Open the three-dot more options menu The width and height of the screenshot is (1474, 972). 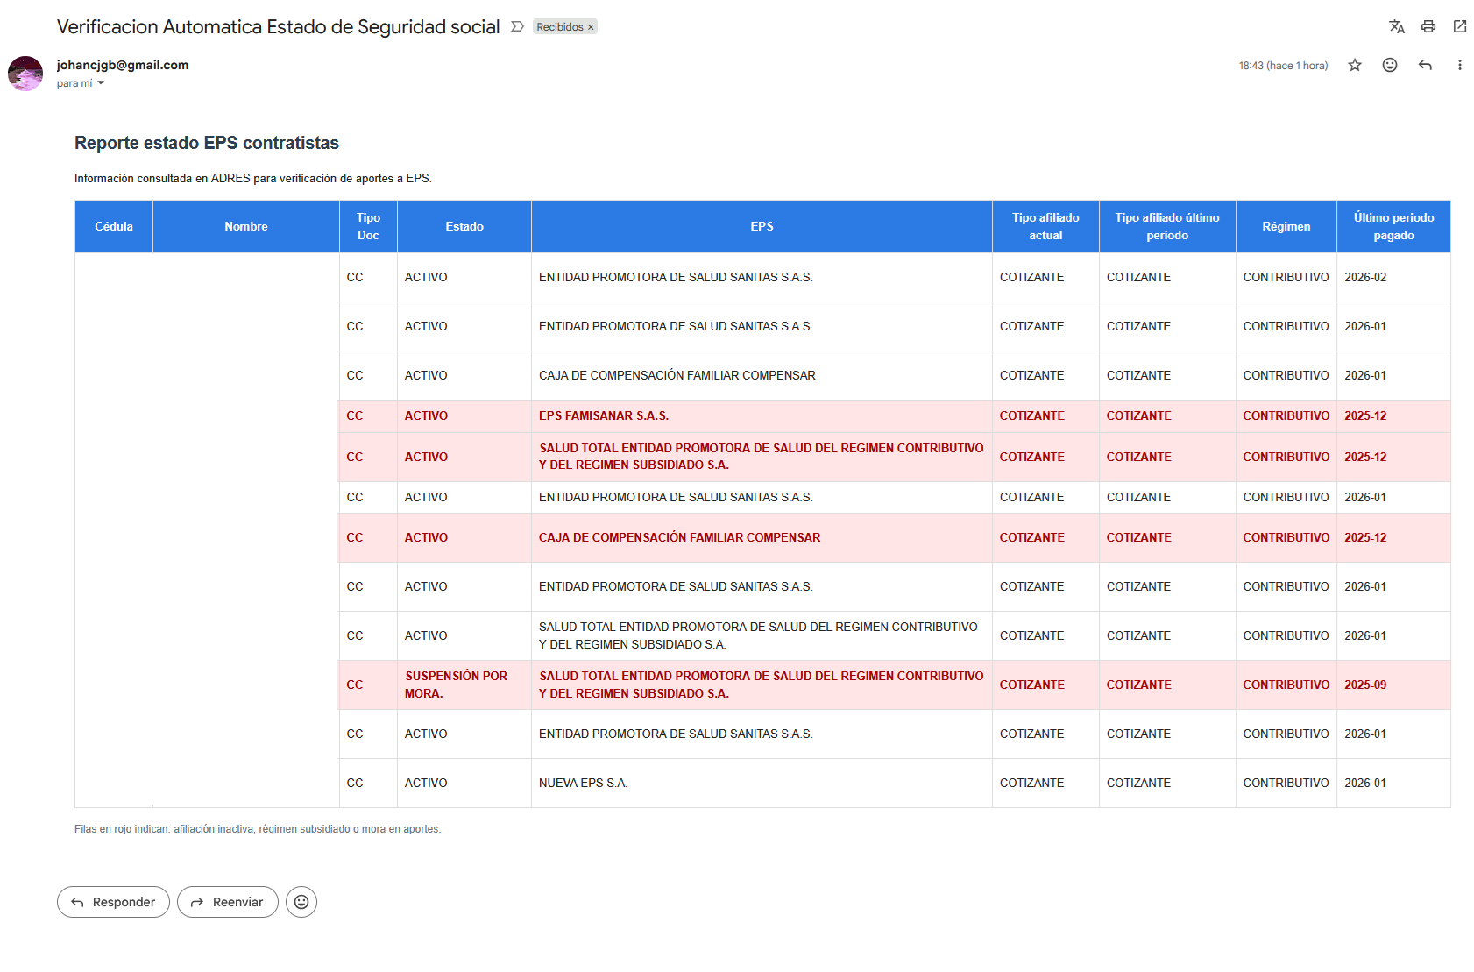point(1459,65)
